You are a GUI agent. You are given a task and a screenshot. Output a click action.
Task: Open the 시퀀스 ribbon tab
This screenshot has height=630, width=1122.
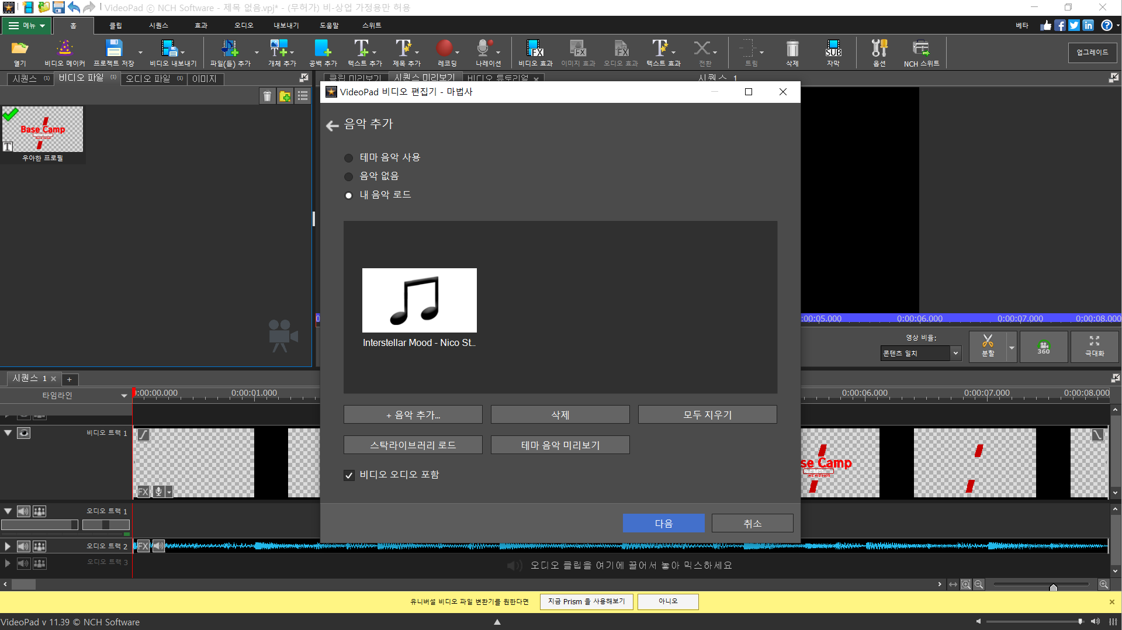point(158,26)
